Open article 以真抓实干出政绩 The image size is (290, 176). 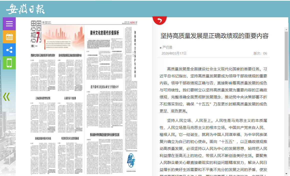point(70,98)
